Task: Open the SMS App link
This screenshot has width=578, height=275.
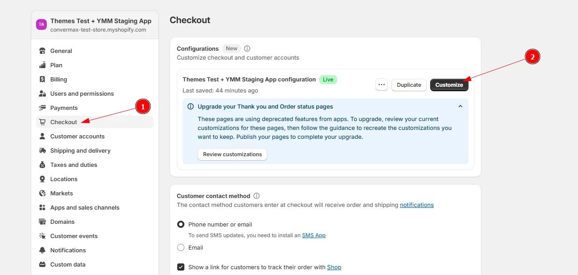Action: pyautogui.click(x=313, y=235)
